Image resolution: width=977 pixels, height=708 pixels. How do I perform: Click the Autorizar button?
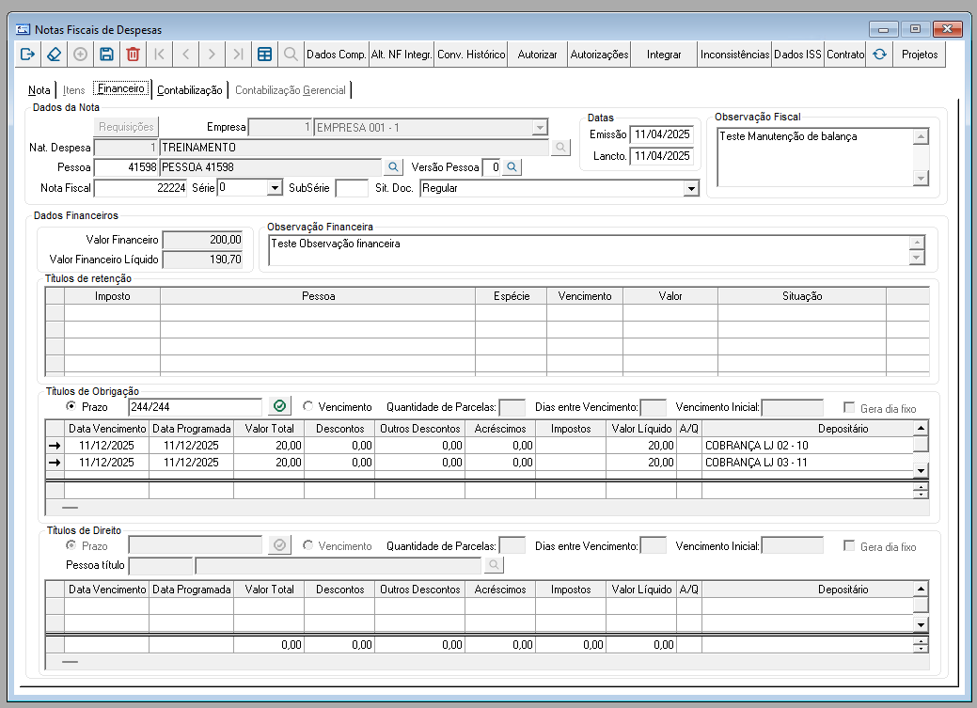click(537, 55)
